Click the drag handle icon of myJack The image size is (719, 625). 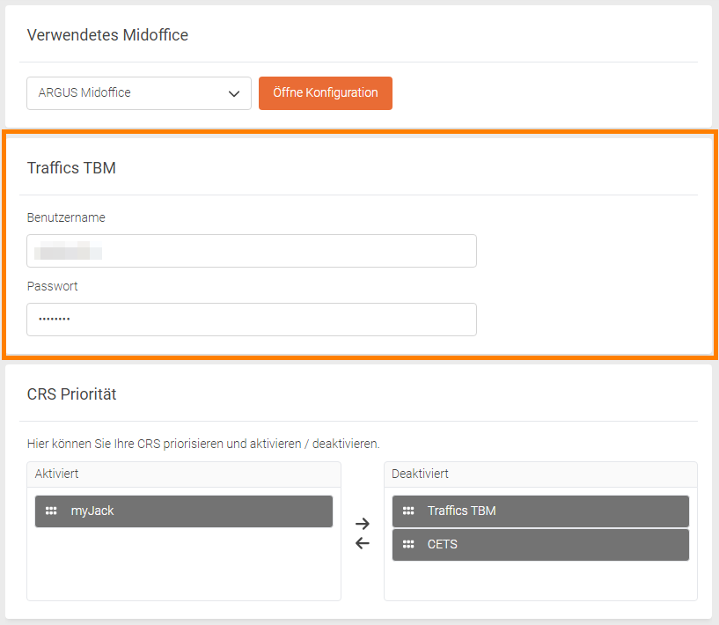pyautogui.click(x=51, y=511)
